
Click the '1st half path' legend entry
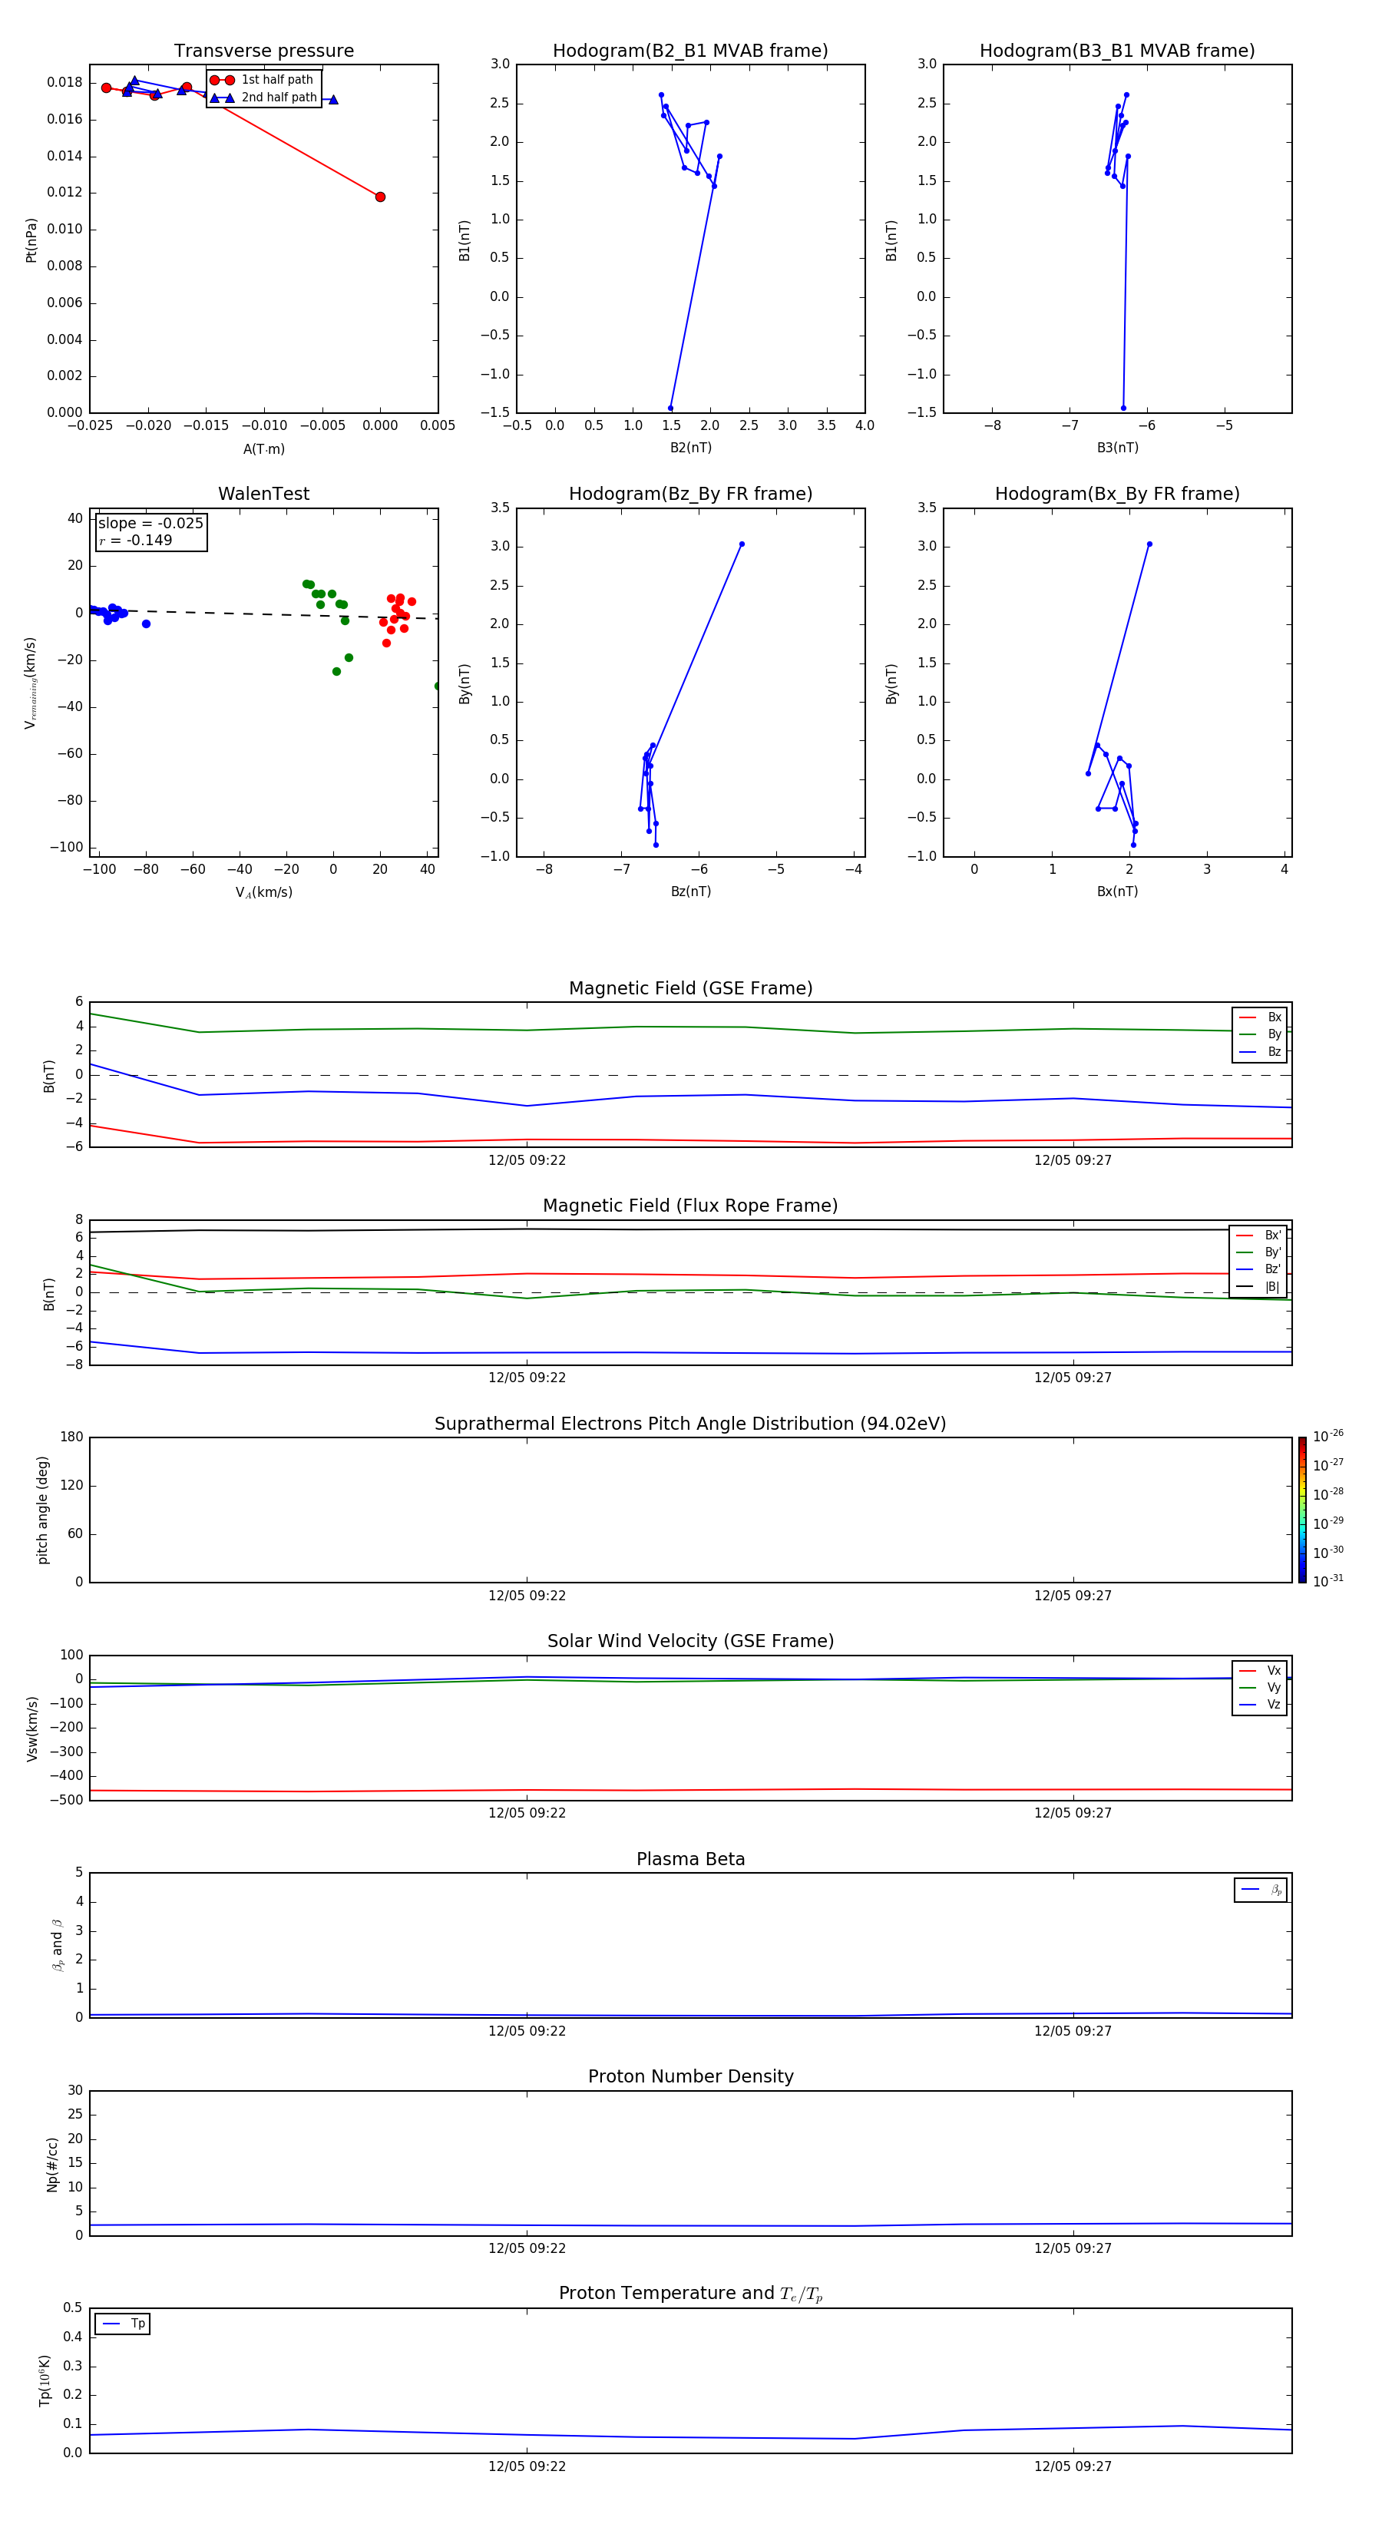pyautogui.click(x=262, y=80)
